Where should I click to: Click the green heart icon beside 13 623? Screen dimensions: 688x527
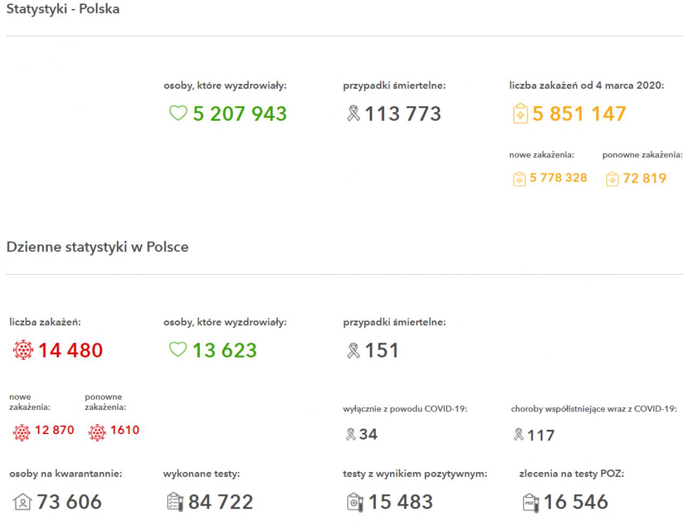point(178,350)
